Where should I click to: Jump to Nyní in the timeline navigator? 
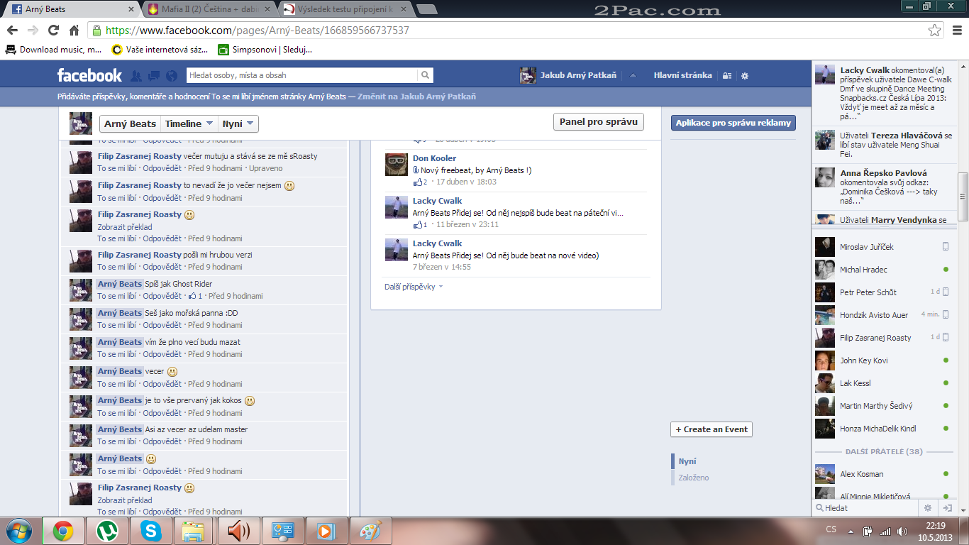(x=687, y=461)
